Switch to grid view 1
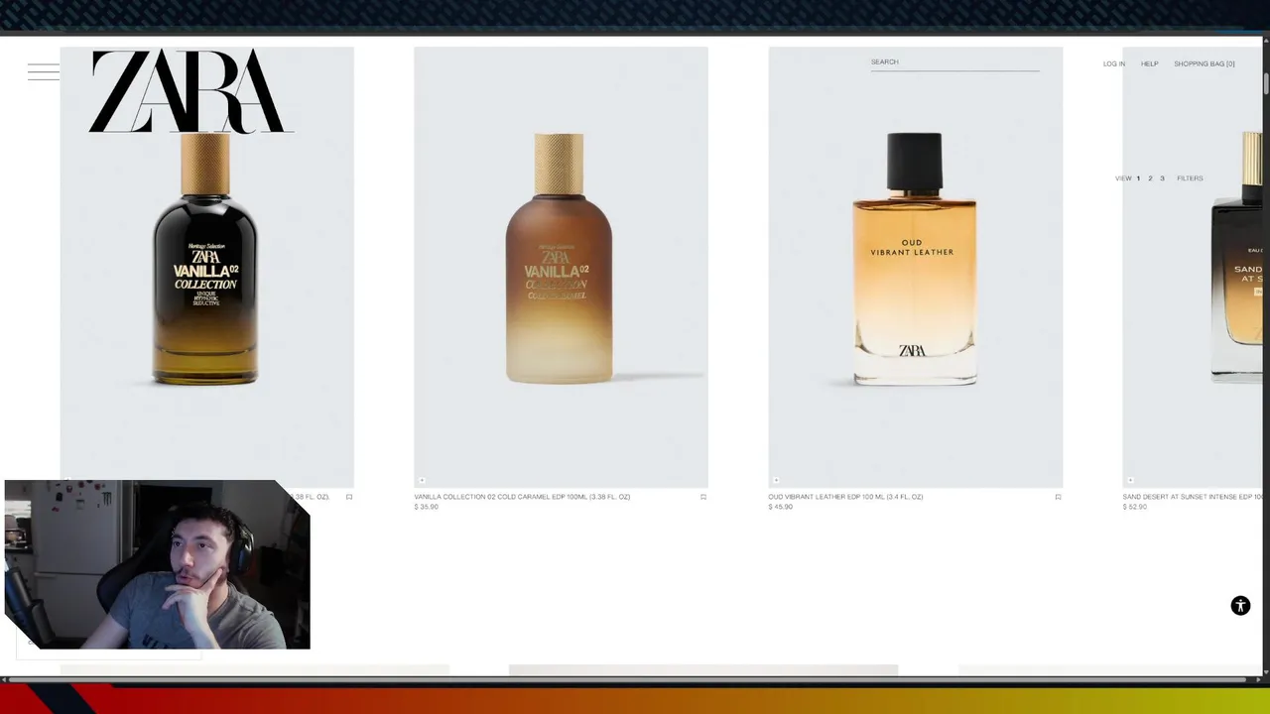This screenshot has height=714, width=1270. point(1138,178)
